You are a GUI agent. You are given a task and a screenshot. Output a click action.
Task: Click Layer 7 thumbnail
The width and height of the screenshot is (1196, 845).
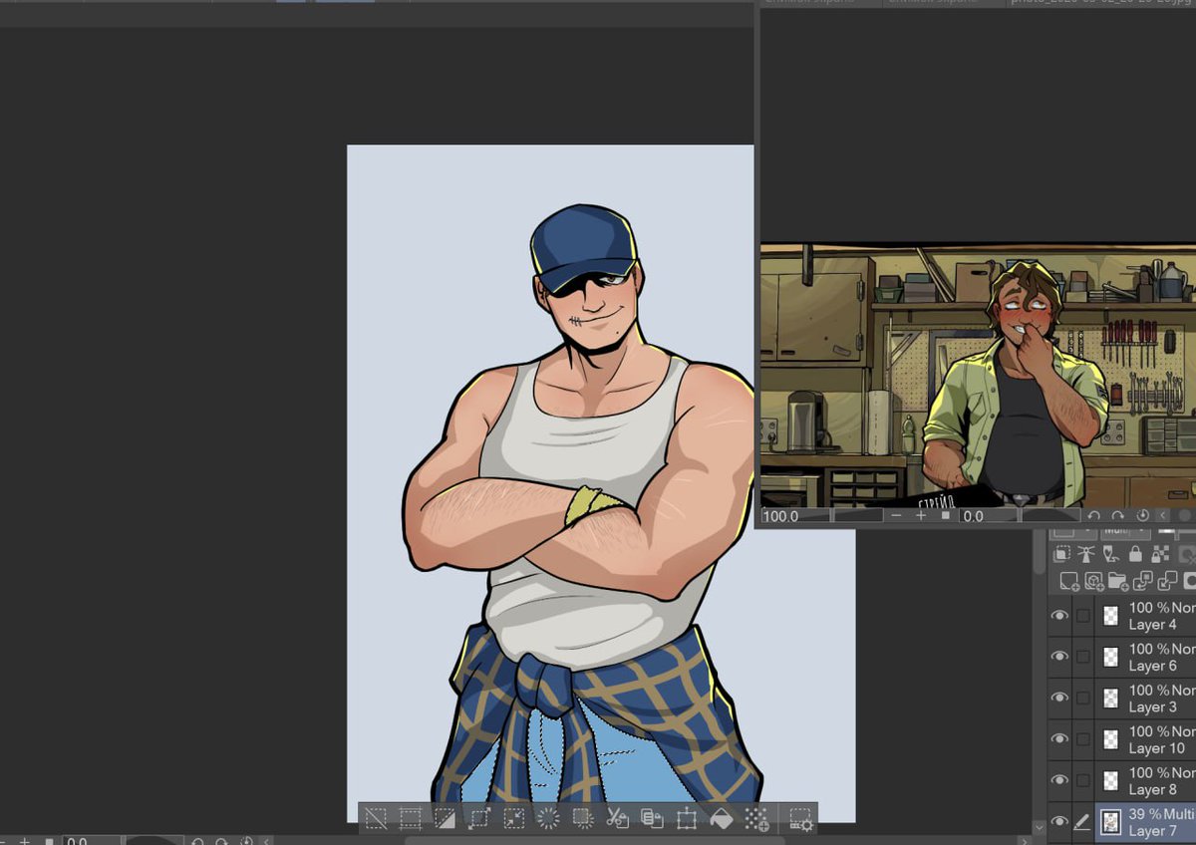click(1110, 822)
